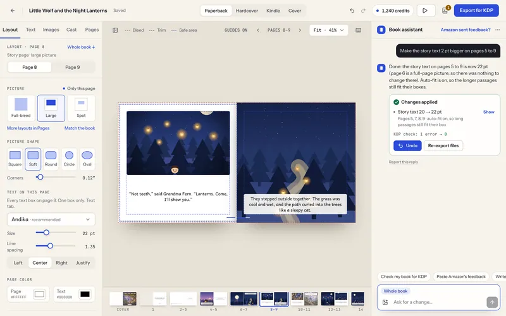Click the Line spacing slider handle
The width and height of the screenshot is (506, 316).
click(50, 246)
